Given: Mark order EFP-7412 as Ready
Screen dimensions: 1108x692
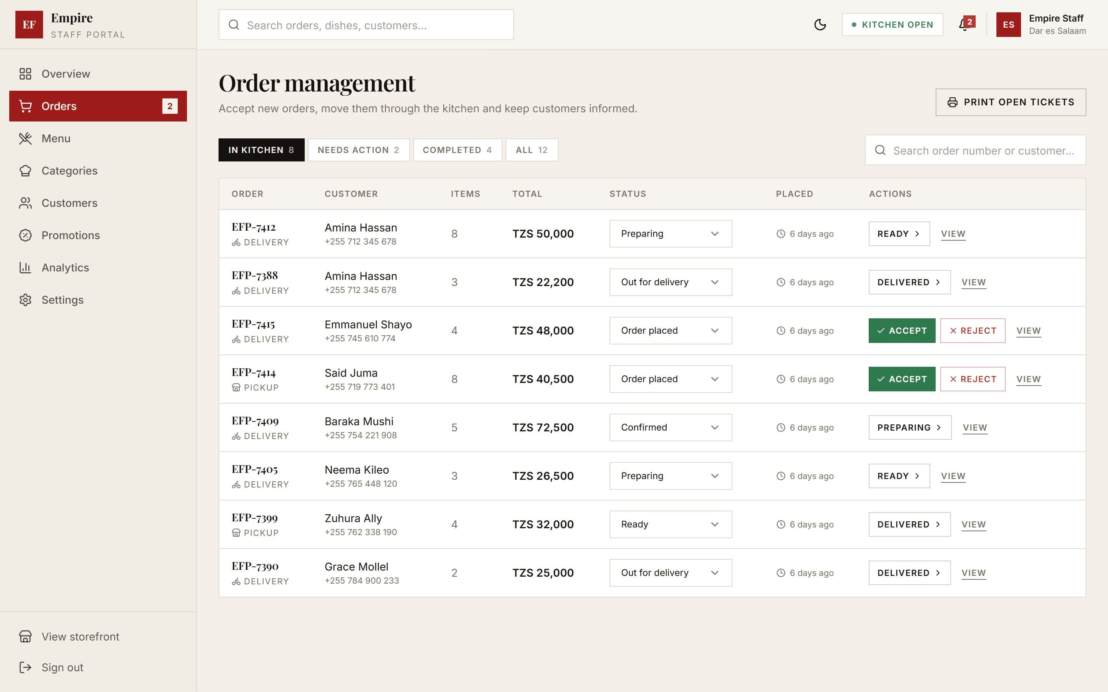Looking at the screenshot, I should pyautogui.click(x=899, y=234).
